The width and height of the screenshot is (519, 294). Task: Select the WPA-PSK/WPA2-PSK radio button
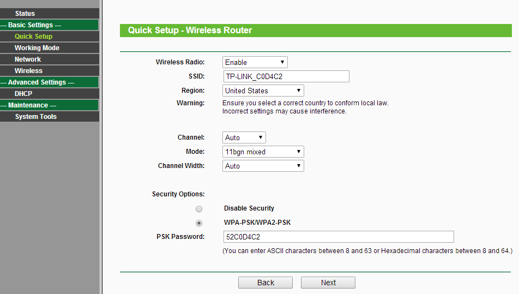coord(199,223)
